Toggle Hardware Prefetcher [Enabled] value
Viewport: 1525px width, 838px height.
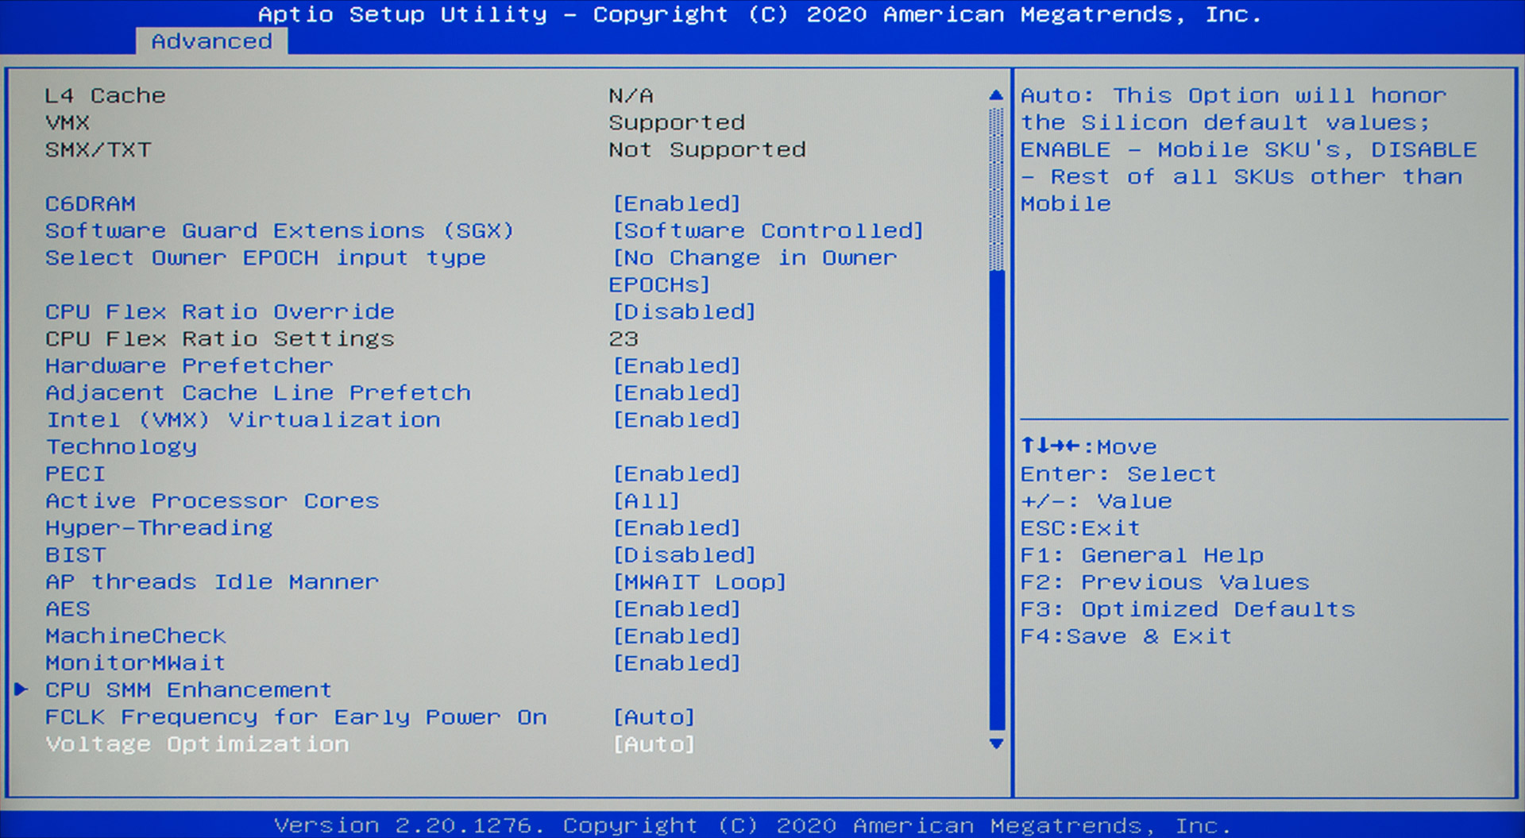[676, 366]
